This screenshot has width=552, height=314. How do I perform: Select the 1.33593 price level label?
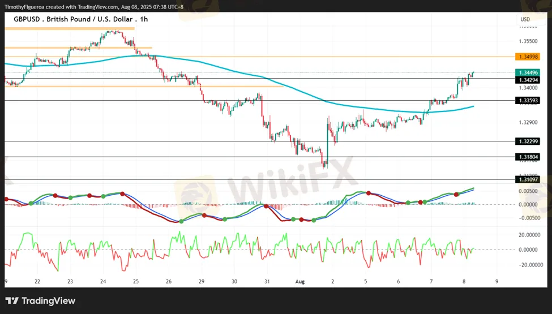[527, 101]
